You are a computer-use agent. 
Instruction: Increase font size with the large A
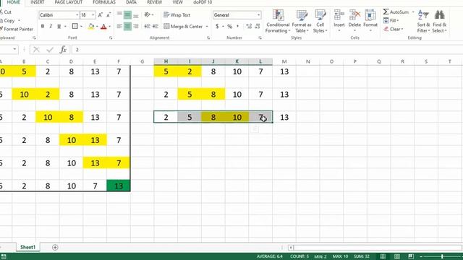click(x=100, y=15)
